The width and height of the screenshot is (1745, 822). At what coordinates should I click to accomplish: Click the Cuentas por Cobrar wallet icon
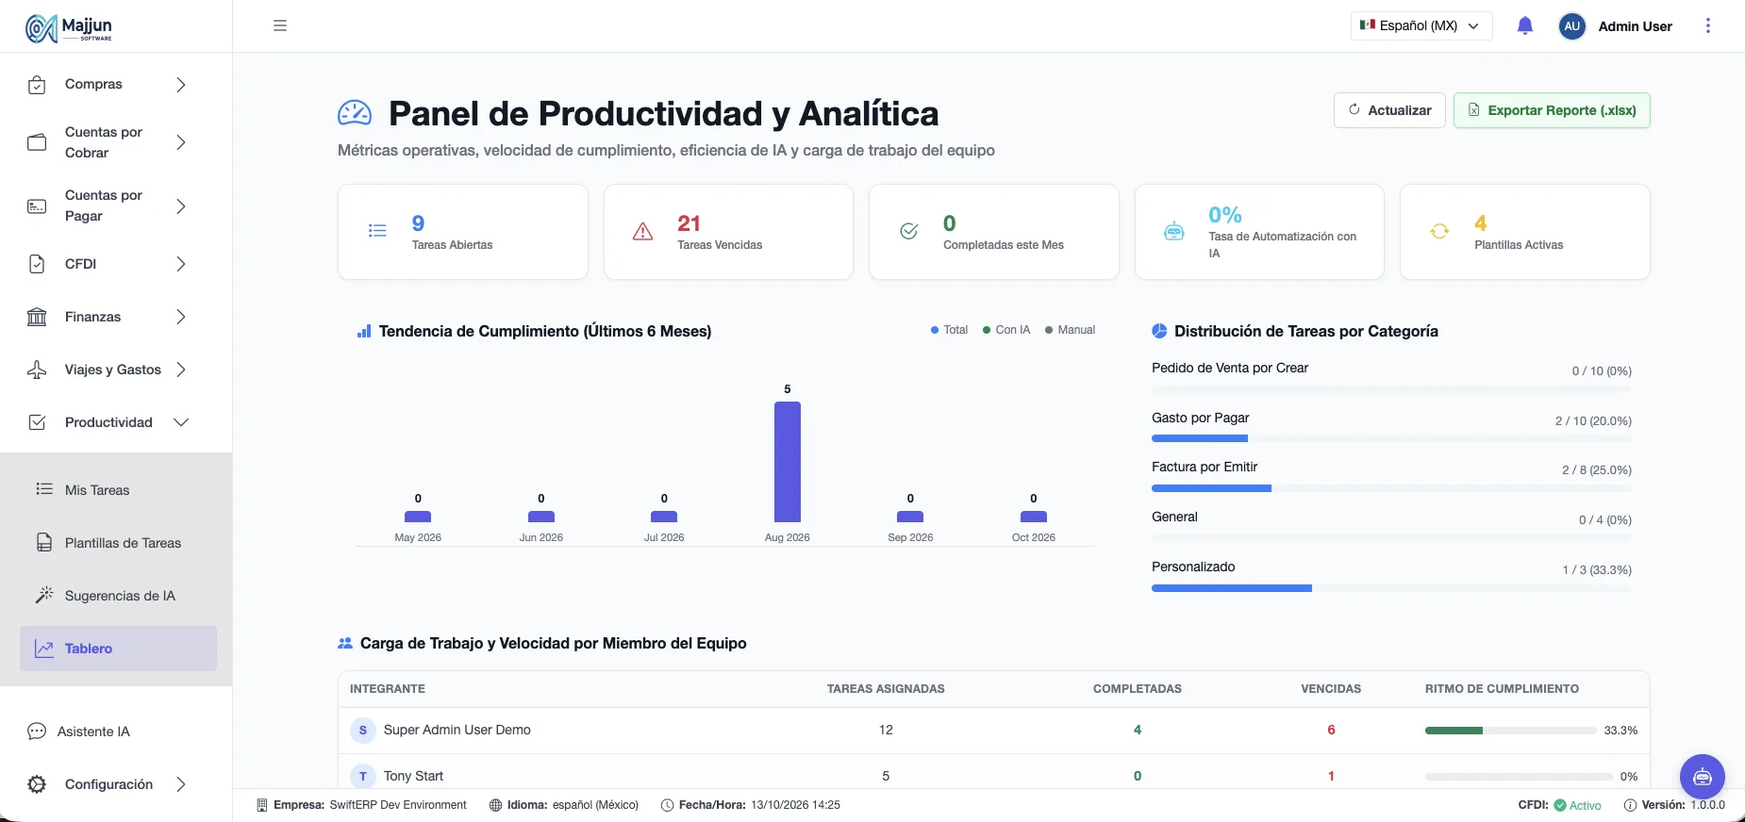point(37,142)
